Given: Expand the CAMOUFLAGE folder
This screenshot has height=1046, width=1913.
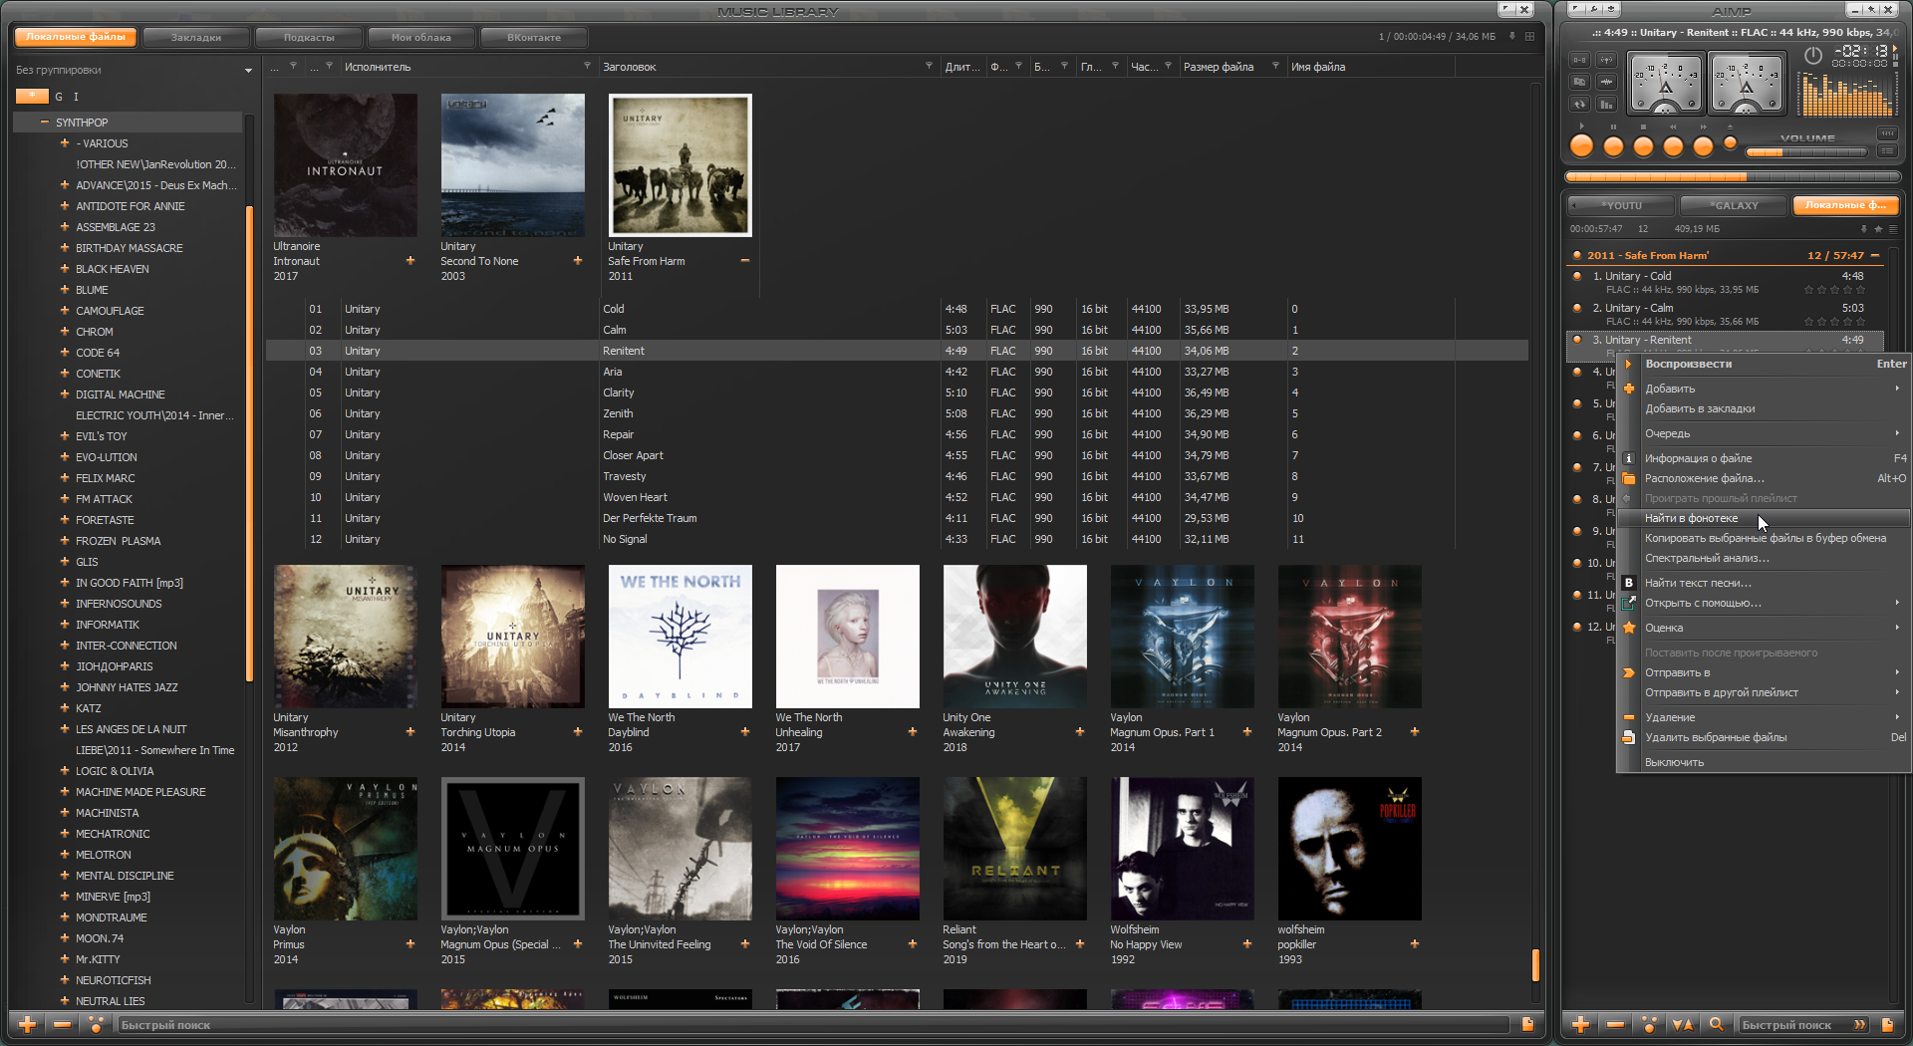Looking at the screenshot, I should pyautogui.click(x=65, y=311).
